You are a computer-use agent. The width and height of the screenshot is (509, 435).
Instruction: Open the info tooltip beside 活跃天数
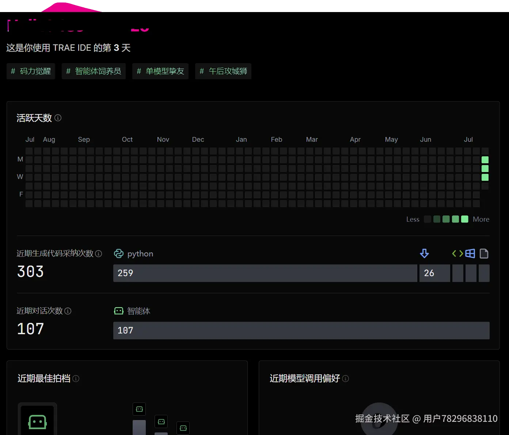point(58,118)
